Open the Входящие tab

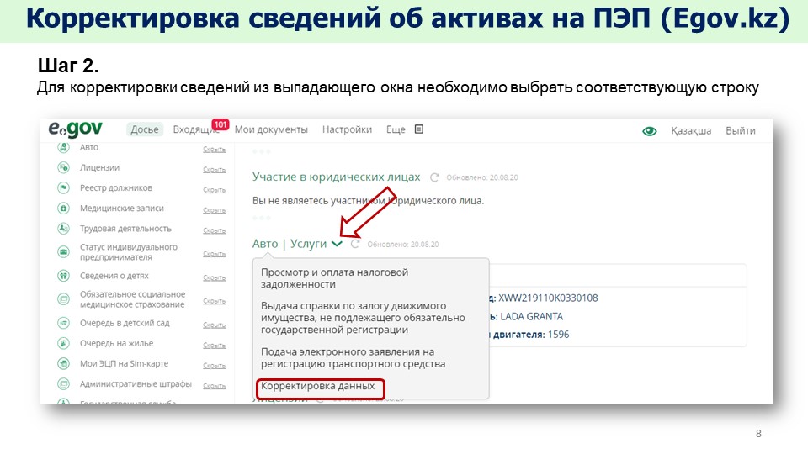point(190,129)
